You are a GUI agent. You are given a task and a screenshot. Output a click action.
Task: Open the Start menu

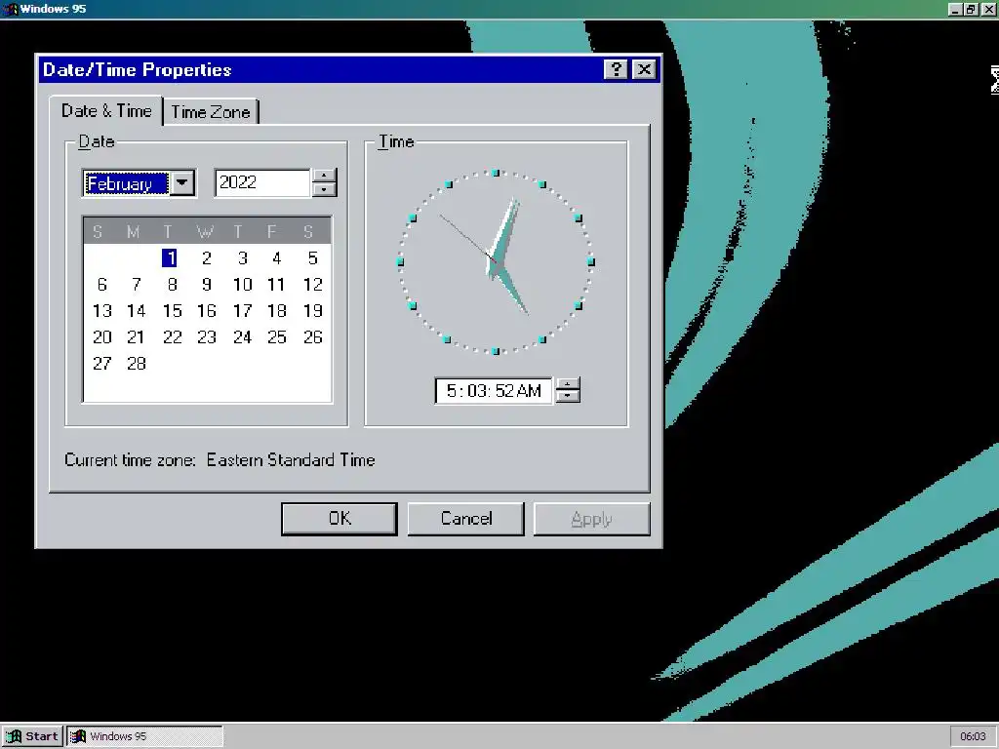(32, 736)
